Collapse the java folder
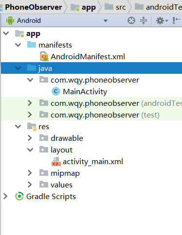Image resolution: width=182 pixels, height=235 pixels. point(18,68)
